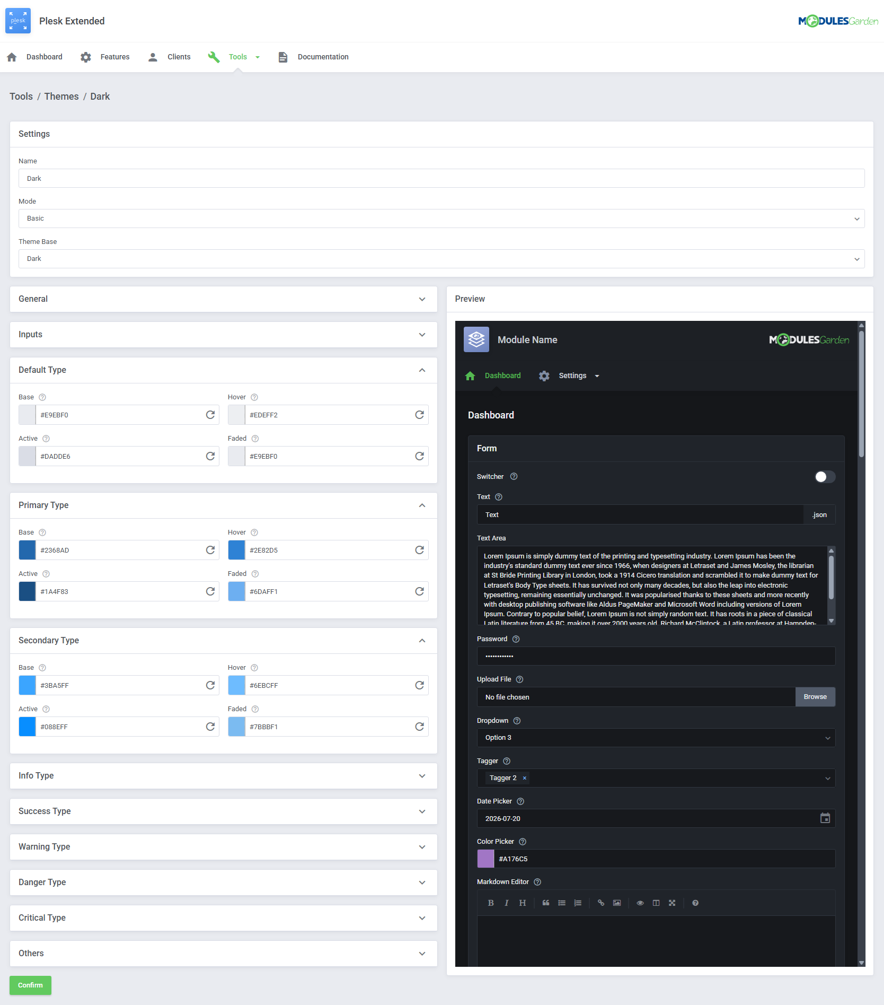Click the Features gear icon
The image size is (884, 1005).
86,57
